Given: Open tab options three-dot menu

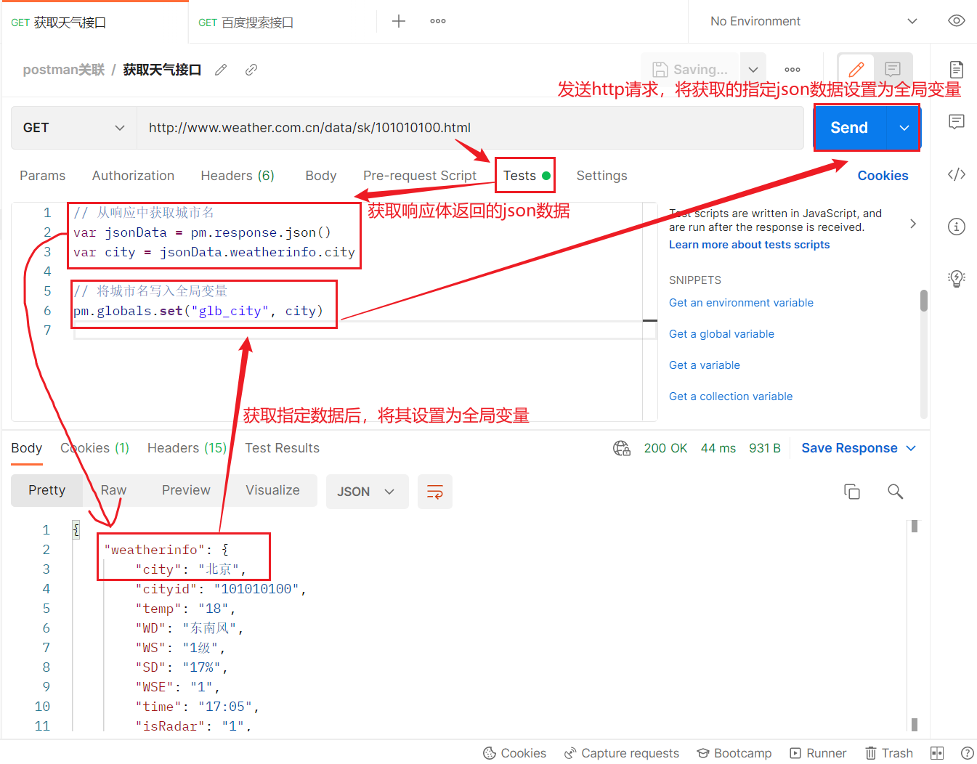Looking at the screenshot, I should (x=438, y=21).
